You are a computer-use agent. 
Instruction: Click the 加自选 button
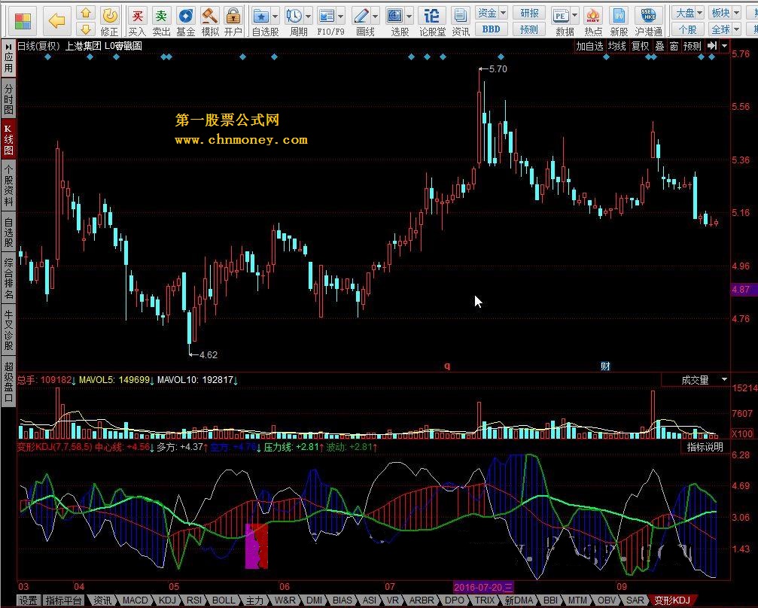click(x=589, y=46)
